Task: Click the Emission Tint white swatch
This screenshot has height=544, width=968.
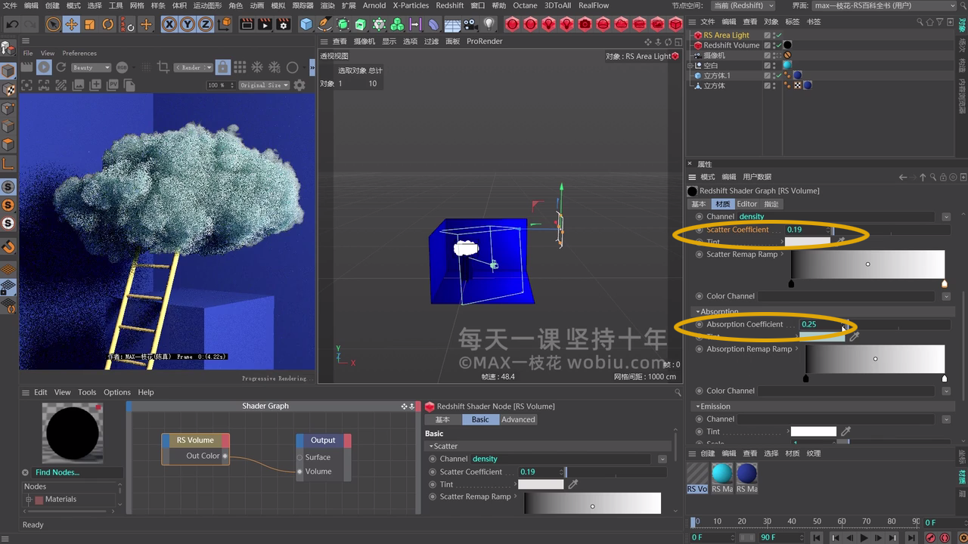Action: [x=814, y=431]
